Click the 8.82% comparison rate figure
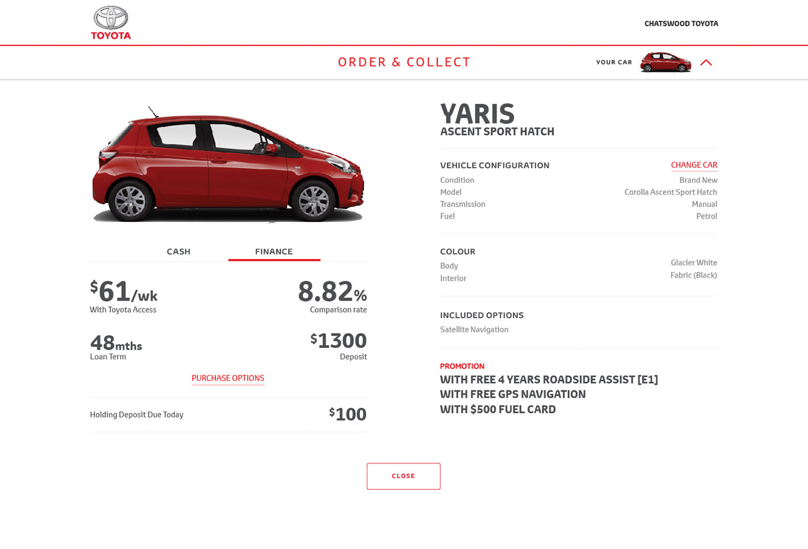The image size is (808, 549). (332, 292)
